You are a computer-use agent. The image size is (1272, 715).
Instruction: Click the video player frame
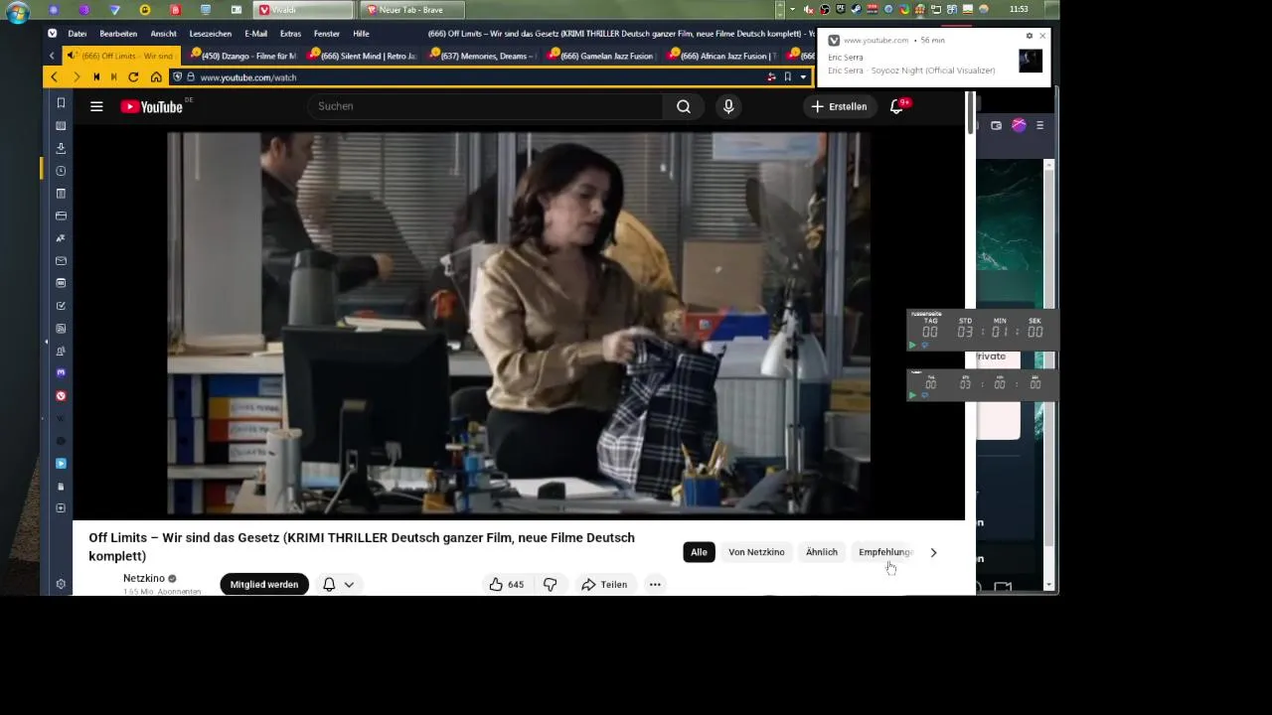(x=519, y=322)
